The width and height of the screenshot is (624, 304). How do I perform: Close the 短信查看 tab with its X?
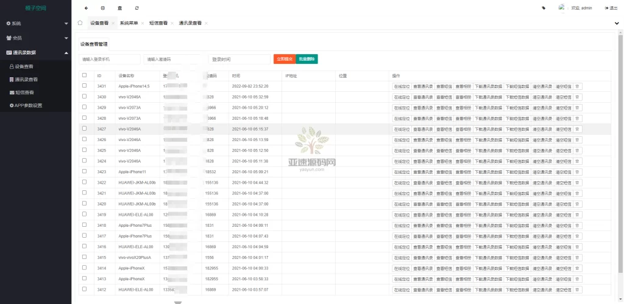click(x=172, y=24)
